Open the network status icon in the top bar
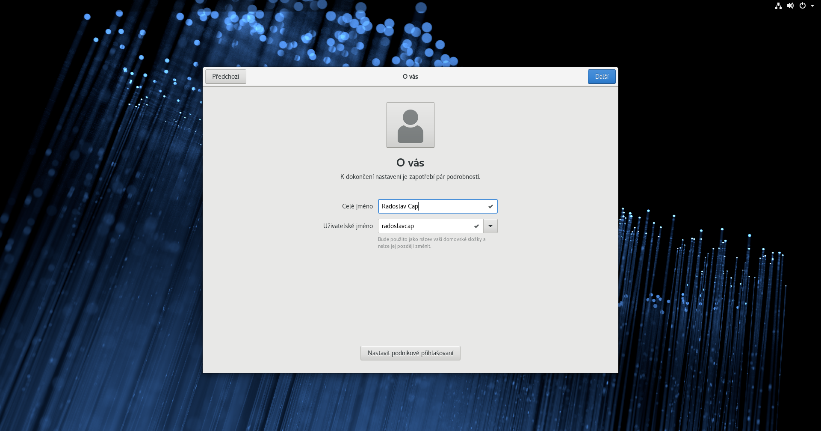 [778, 6]
